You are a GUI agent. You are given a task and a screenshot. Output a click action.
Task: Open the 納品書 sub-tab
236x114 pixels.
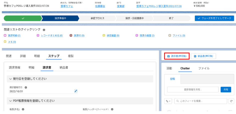[64, 67]
